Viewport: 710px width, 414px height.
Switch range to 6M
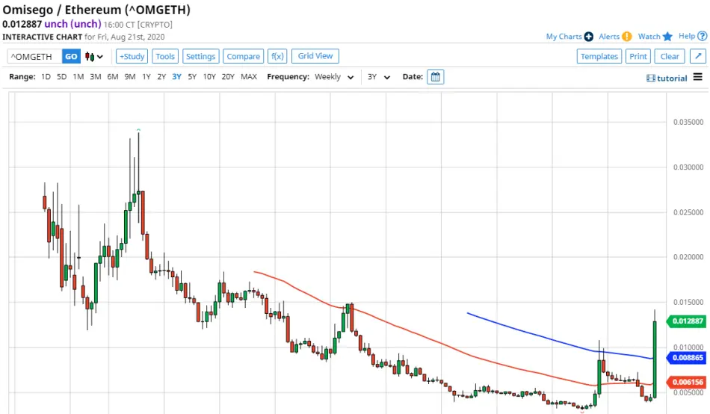pos(112,76)
